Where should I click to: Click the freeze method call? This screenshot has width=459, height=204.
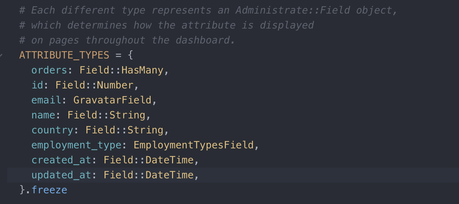coord(49,190)
